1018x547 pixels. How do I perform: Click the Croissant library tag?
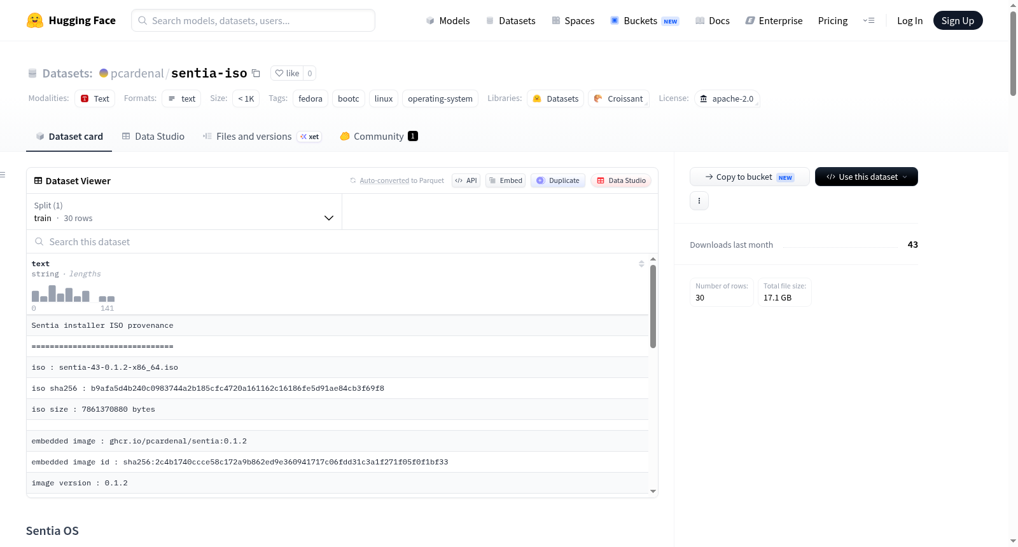[618, 98]
